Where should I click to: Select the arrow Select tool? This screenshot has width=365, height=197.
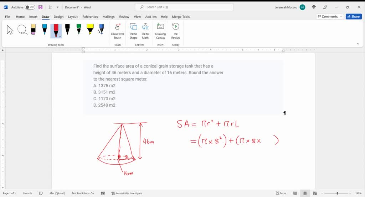point(10,30)
